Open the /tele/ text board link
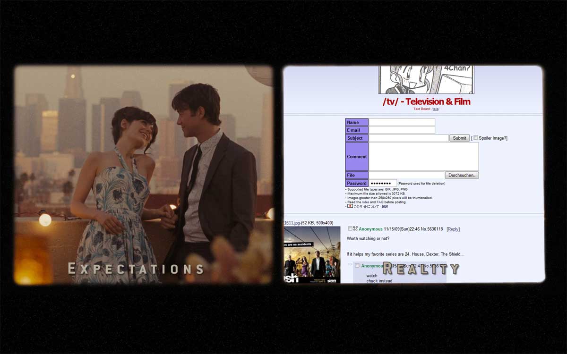567x354 pixels. tap(436, 109)
